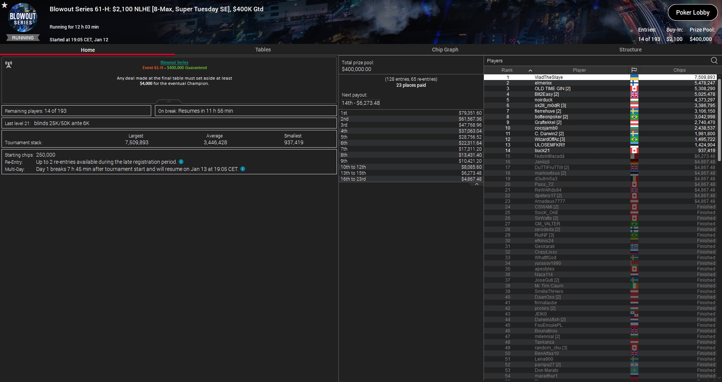Screen dimensions: 722x382
Task: Click the player list scrollbar
Action: (719, 119)
